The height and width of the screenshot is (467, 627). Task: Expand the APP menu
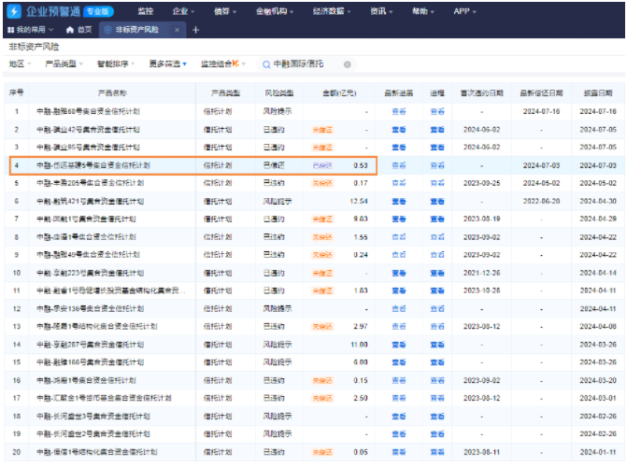click(465, 11)
